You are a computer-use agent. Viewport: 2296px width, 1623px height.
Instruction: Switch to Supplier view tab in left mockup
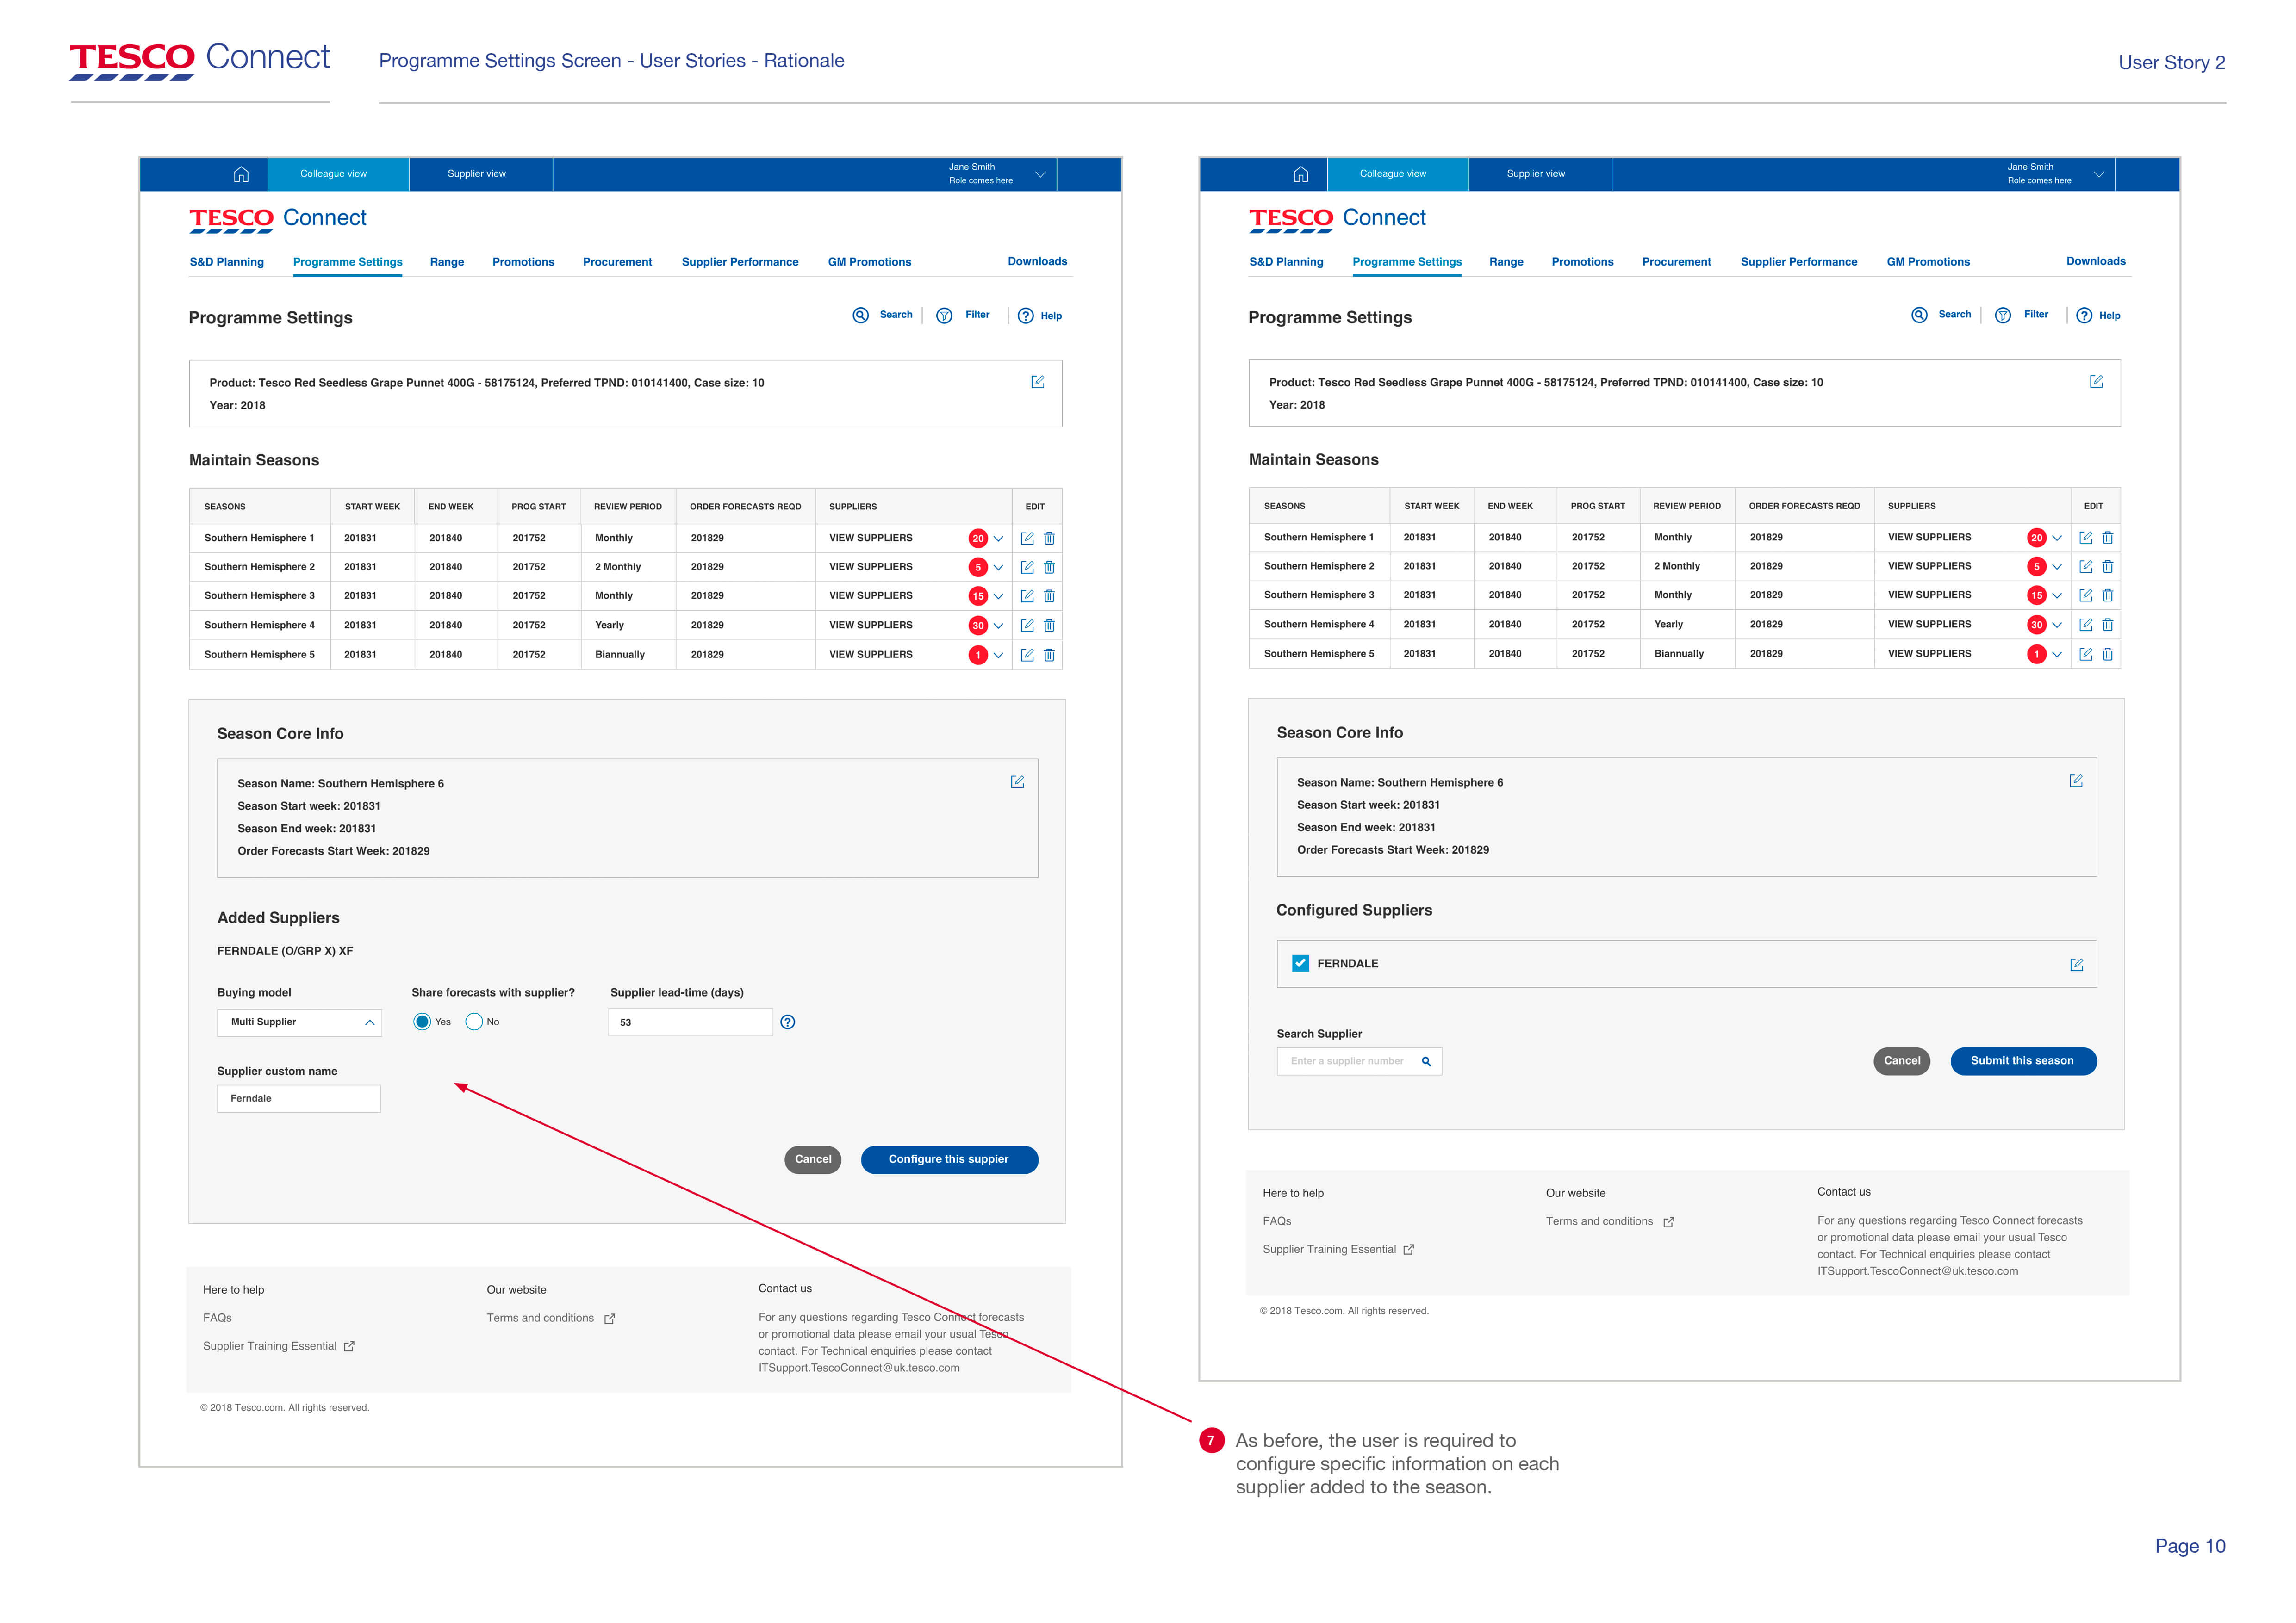[477, 174]
